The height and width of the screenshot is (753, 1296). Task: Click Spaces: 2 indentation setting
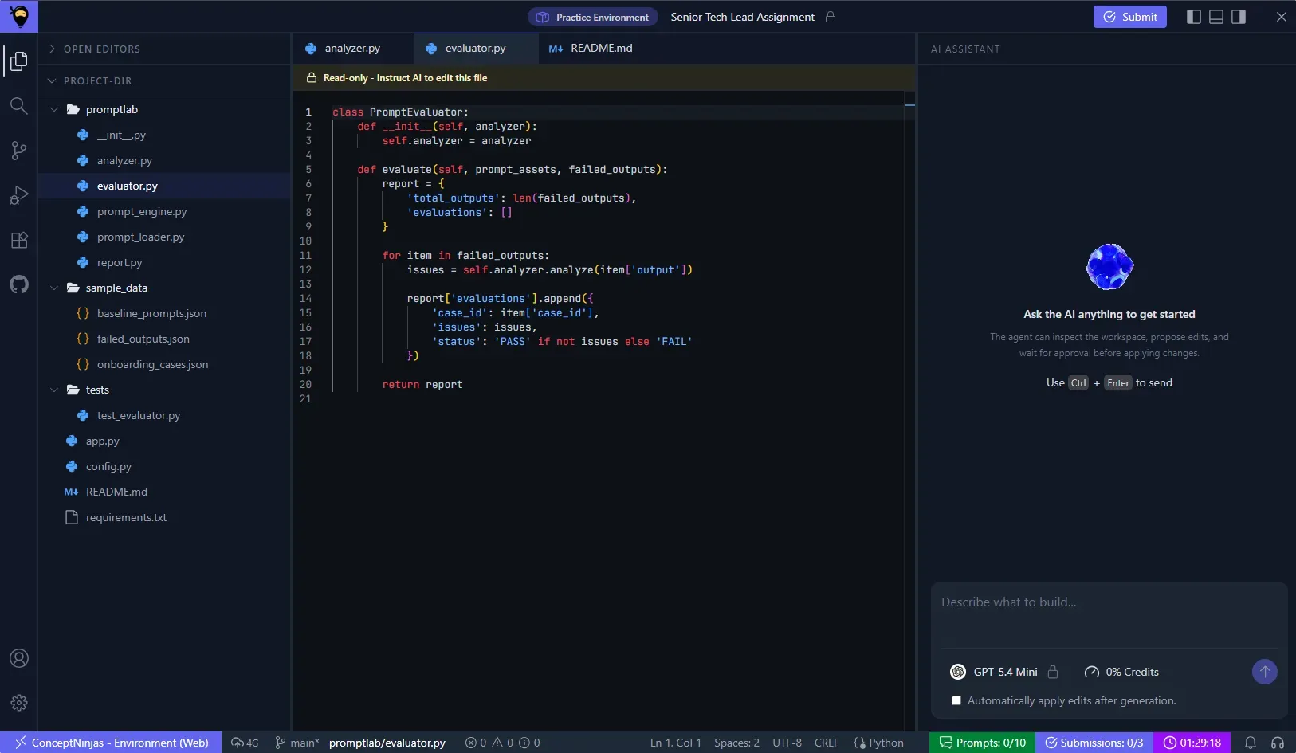point(736,743)
